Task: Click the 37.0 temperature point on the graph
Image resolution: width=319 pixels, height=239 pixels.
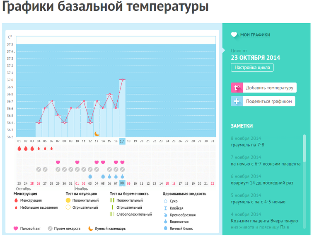Action: pos(122,80)
